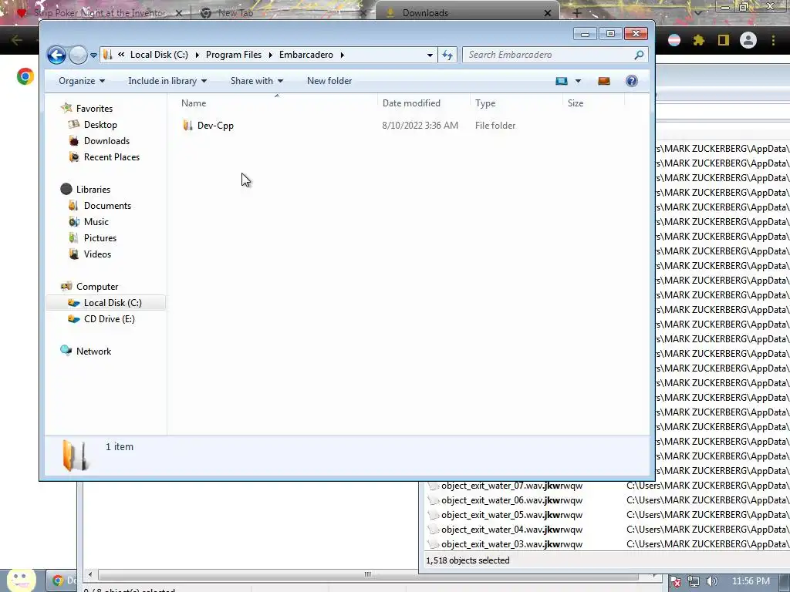Open Chrome three-dot menu
This screenshot has height=592, width=790.
pos(773,40)
